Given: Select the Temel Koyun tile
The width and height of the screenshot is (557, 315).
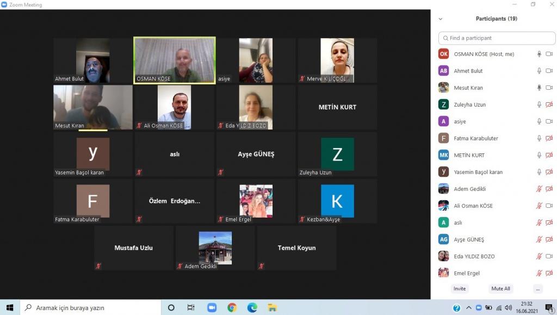Looking at the screenshot, I should coord(296,248).
